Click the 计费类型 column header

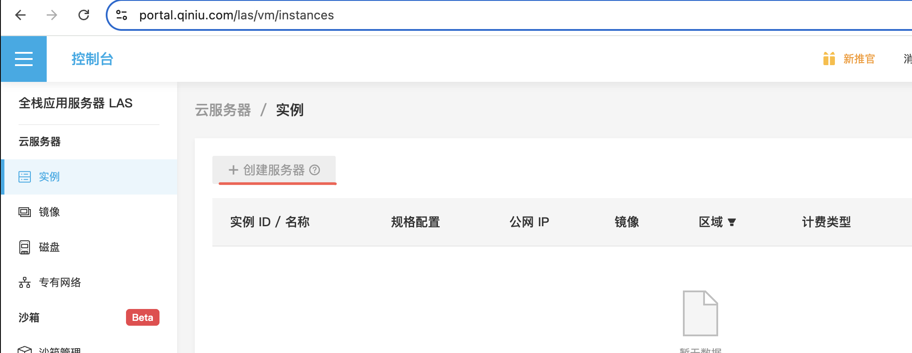[x=826, y=222]
